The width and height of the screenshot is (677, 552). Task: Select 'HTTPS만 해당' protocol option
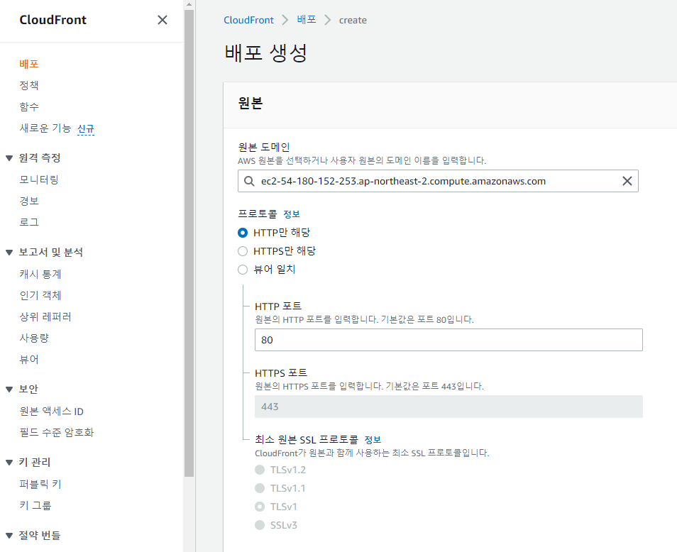pyautogui.click(x=243, y=251)
